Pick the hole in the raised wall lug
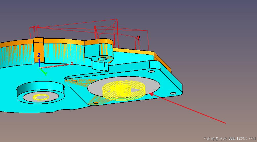The image size is (257, 142). (x=103, y=59)
